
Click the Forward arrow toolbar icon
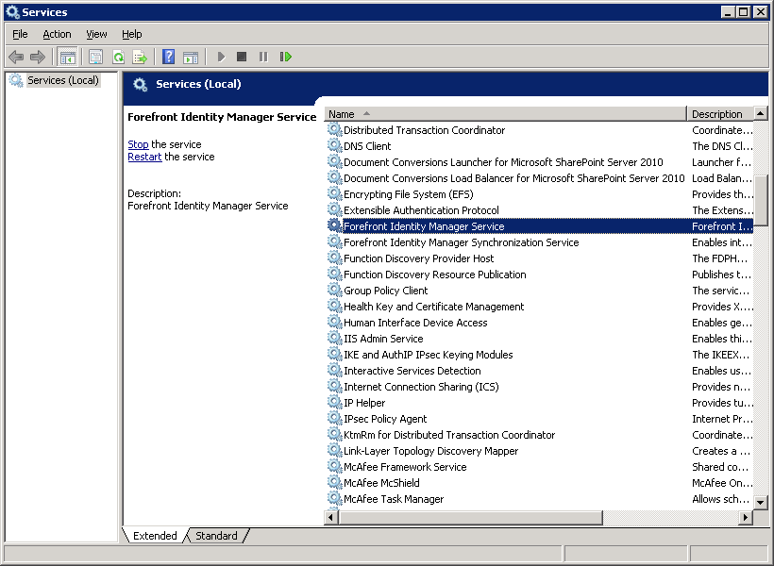tap(38, 58)
